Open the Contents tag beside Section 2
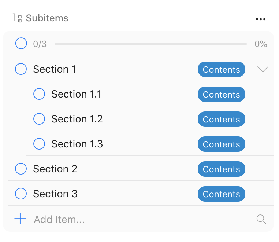Image resolution: width=279 pixels, height=242 pixels. 222,169
